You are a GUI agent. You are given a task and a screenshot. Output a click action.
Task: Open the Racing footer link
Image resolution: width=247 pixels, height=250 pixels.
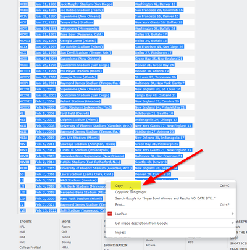click(x=66, y=227)
